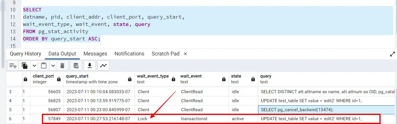Switch to the Scratch Pad tab
397x124 pixels.
pos(165,54)
